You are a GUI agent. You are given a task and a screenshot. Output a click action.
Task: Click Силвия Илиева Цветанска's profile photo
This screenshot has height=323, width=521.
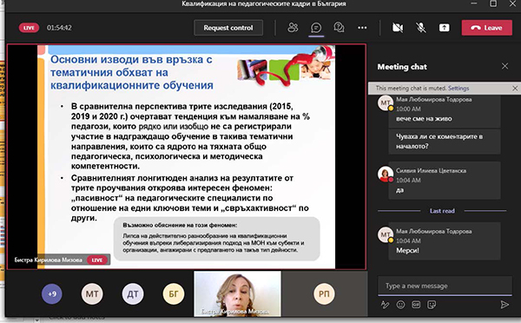click(386, 174)
